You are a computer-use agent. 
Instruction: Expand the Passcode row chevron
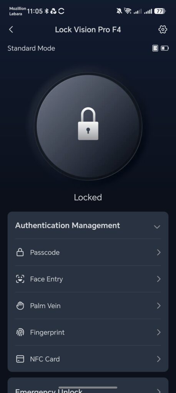pos(159,253)
